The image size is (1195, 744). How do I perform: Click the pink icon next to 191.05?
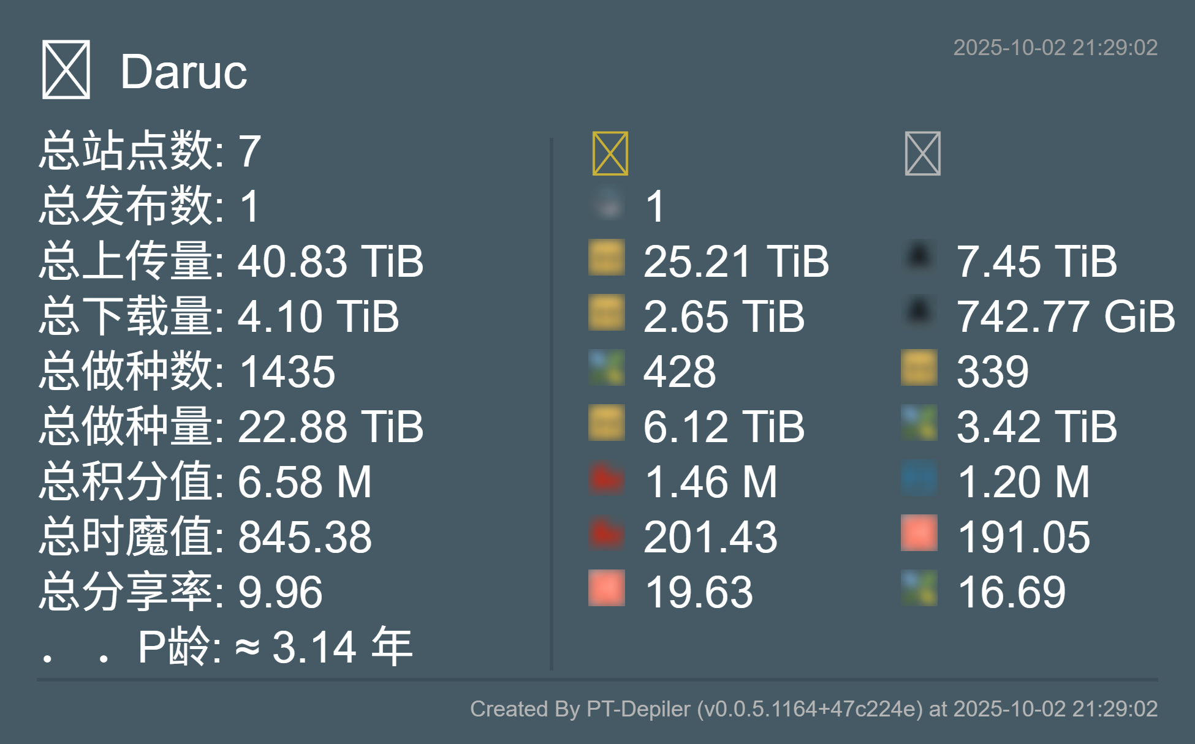point(919,533)
